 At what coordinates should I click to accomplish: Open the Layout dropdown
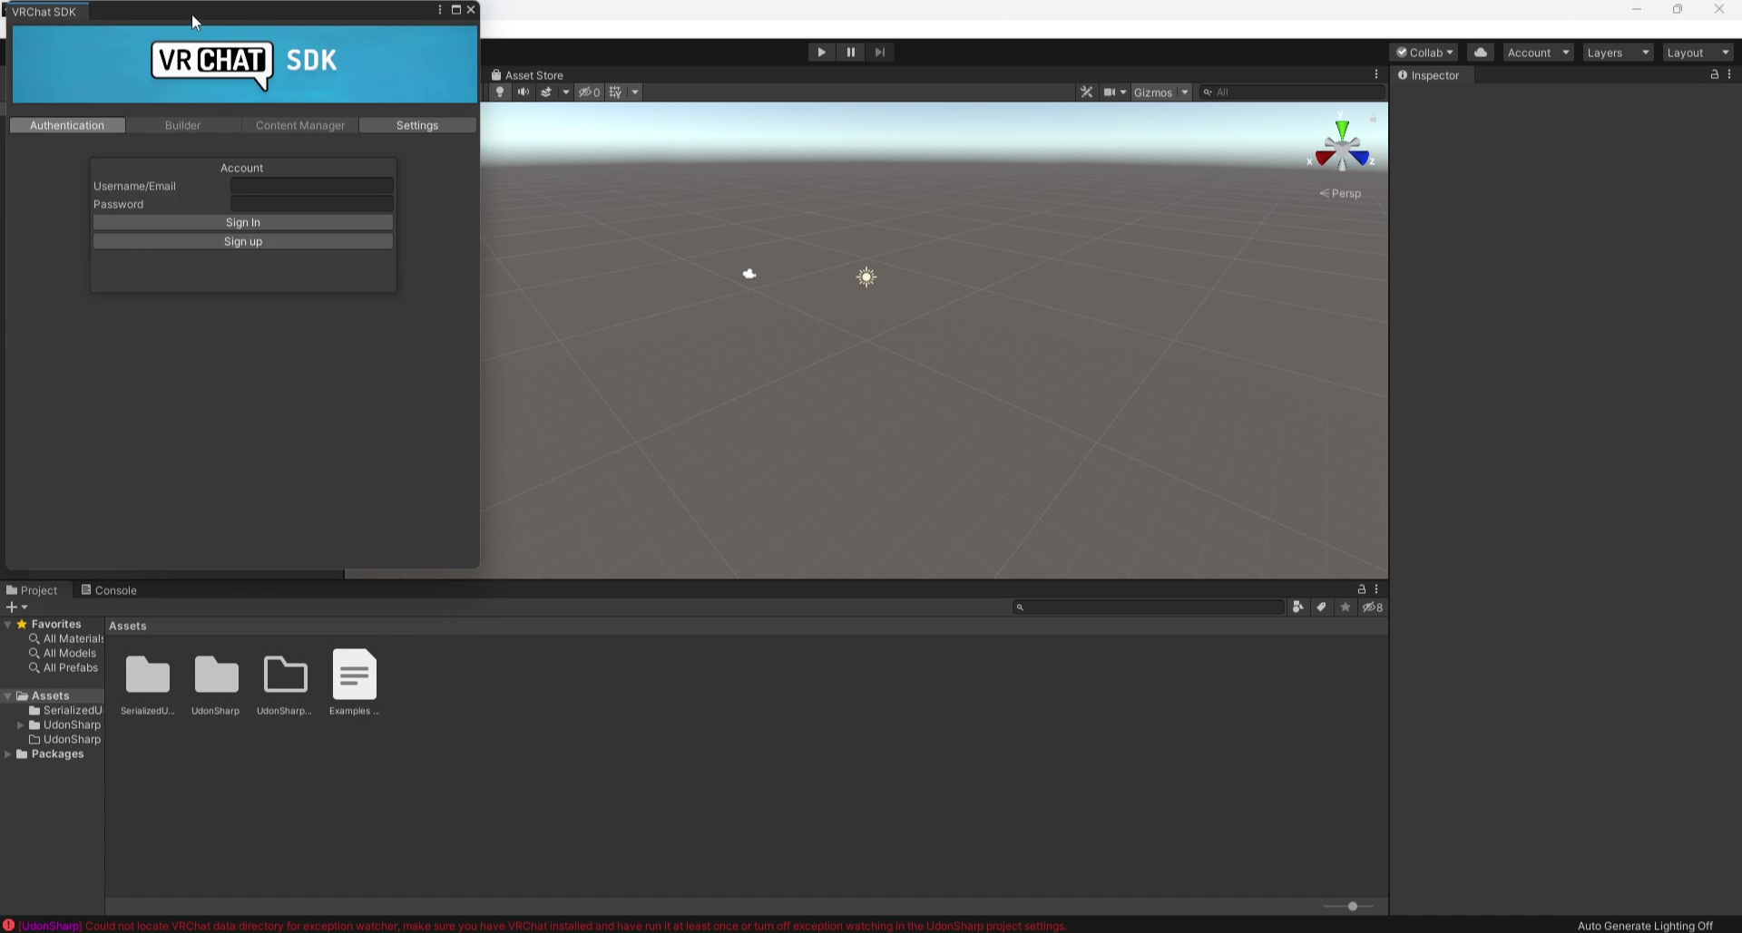click(x=1698, y=53)
